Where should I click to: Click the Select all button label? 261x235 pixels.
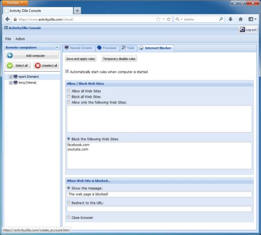tap(21, 66)
